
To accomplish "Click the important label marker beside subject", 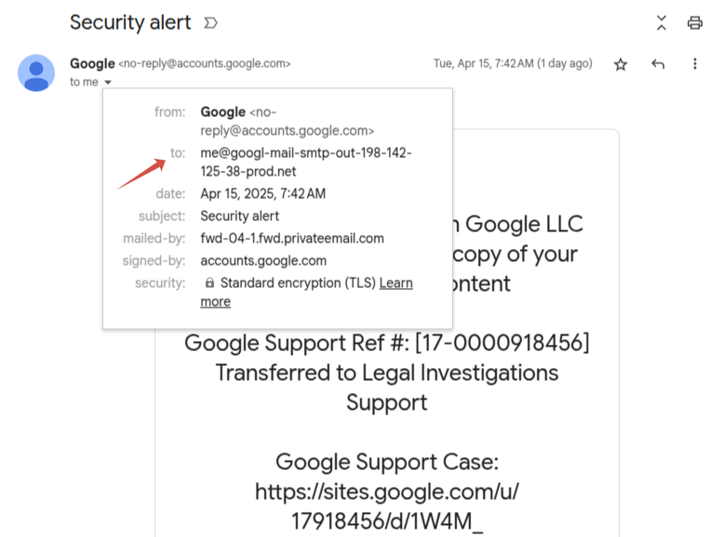I will (x=210, y=22).
